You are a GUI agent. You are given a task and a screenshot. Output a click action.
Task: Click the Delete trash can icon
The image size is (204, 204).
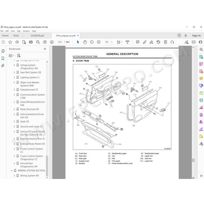coord(165,42)
